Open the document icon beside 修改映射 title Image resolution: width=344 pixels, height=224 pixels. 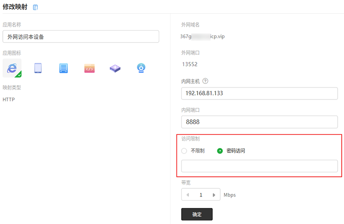pos(35,7)
